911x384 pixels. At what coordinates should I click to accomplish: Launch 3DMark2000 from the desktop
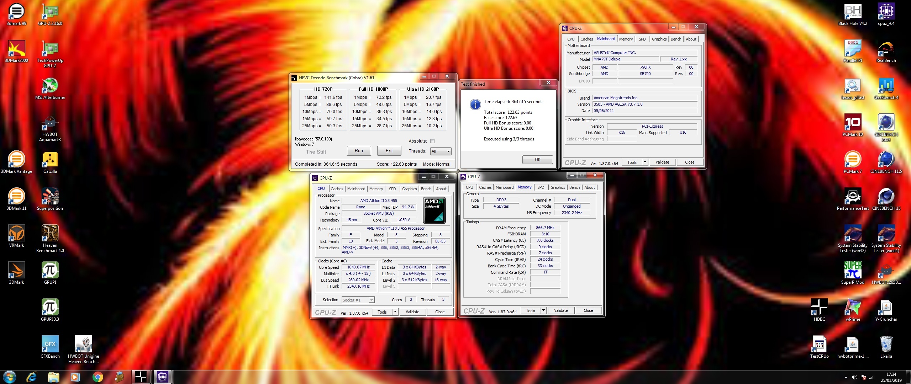click(x=16, y=51)
